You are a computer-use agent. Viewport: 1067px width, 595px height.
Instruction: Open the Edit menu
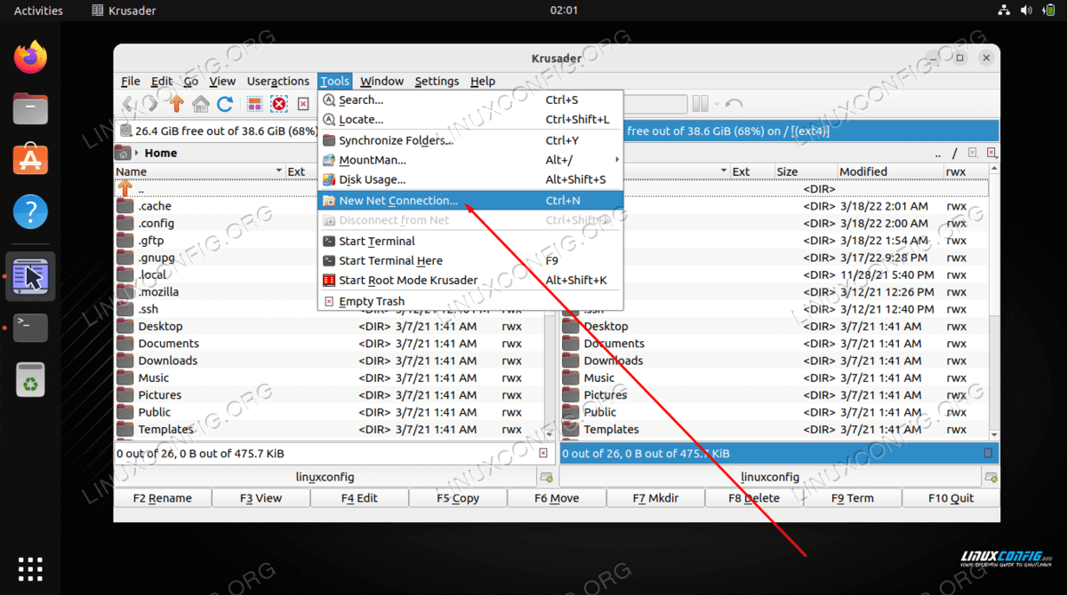click(x=162, y=81)
